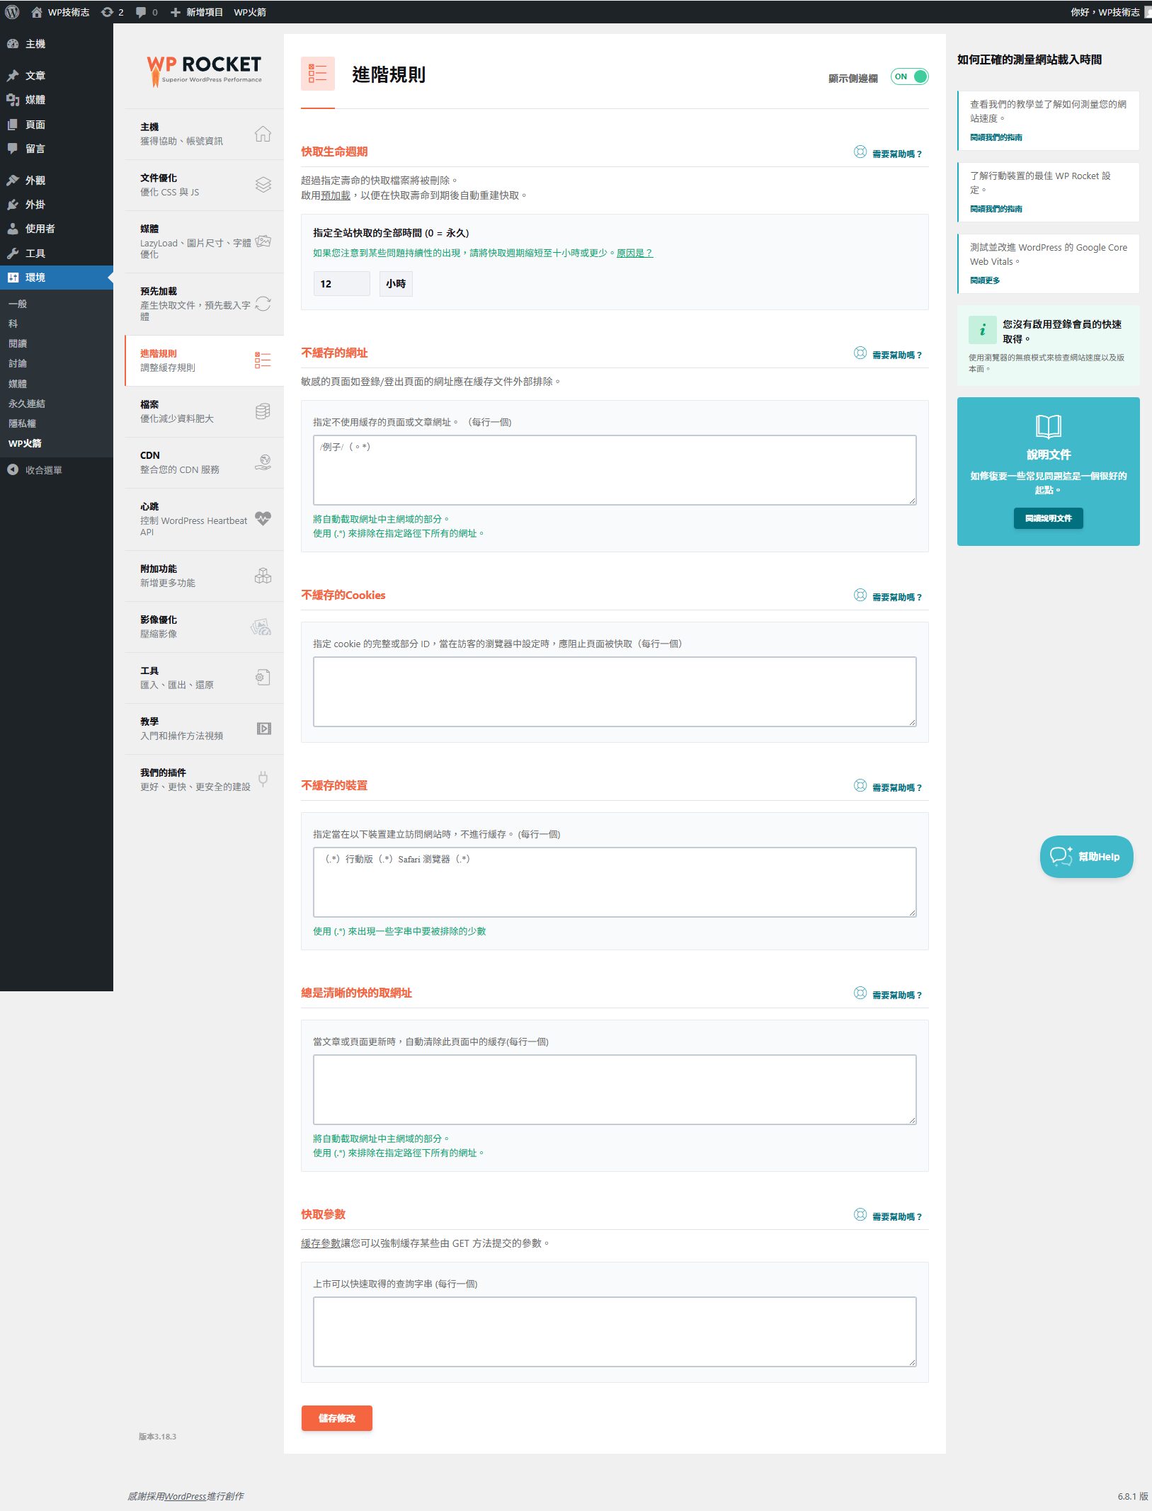This screenshot has height=1511, width=1152.
Task: Focus the 不緩存的裝置 user agent textarea
Action: (x=615, y=882)
